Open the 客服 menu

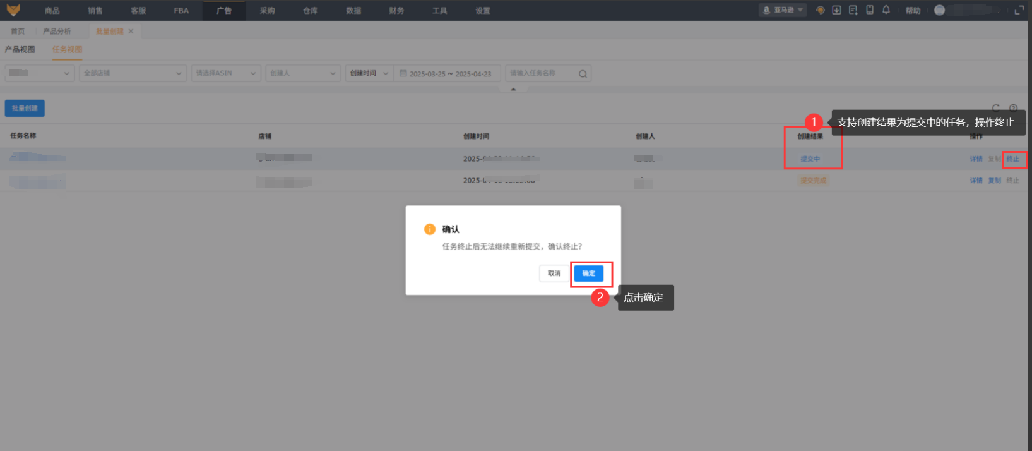[138, 11]
